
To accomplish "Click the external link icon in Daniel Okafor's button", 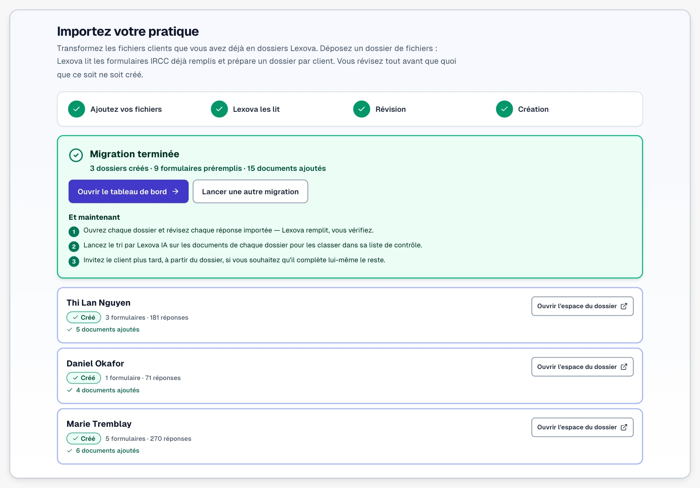I will pyautogui.click(x=624, y=367).
